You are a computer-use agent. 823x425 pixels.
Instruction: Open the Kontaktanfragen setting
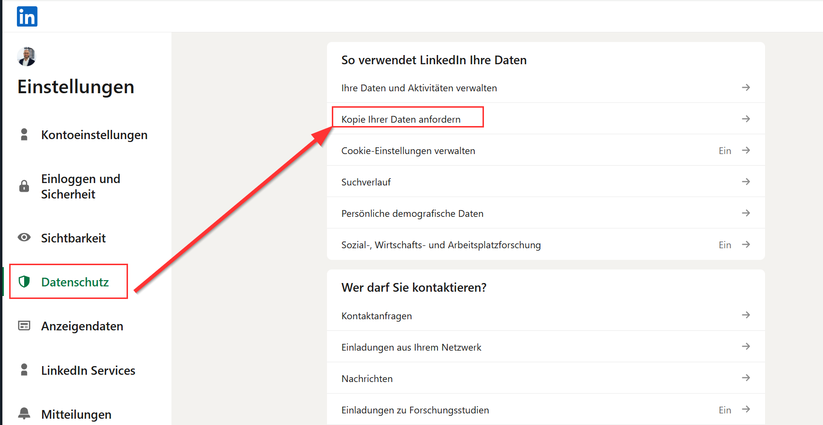(546, 315)
